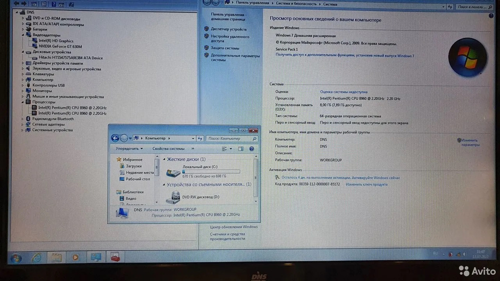Open Диспетчер устройств link in System window
This screenshot has width=500, height=281.
(228, 29)
